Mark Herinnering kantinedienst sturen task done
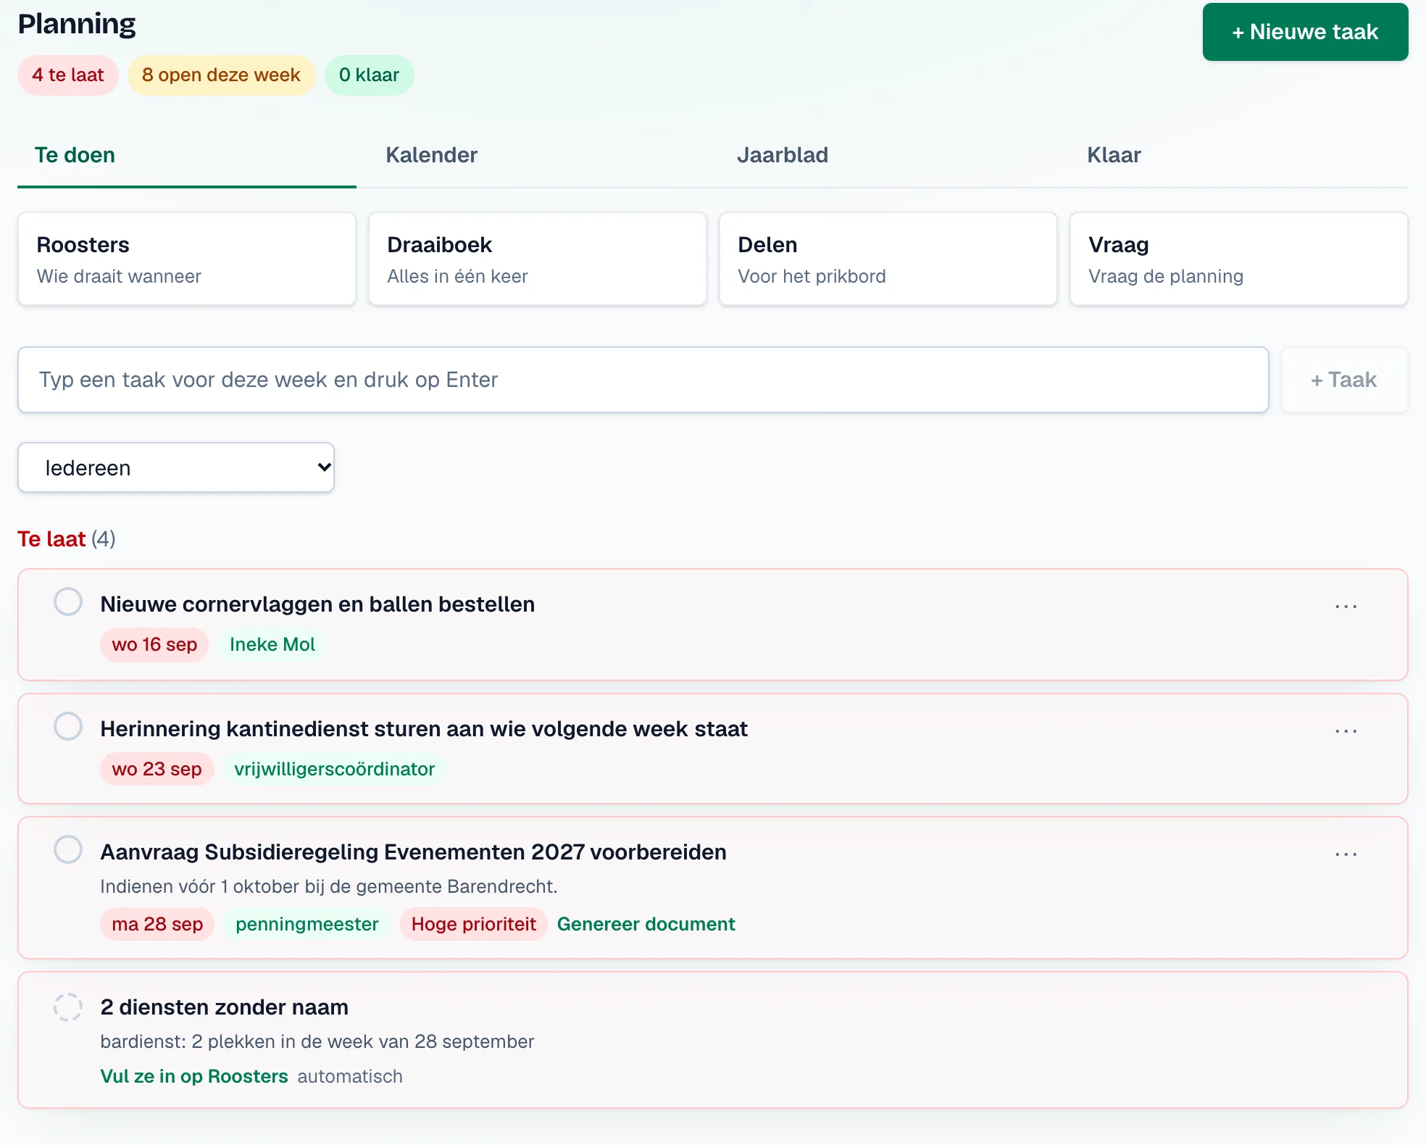This screenshot has height=1145, width=1426. [68, 726]
